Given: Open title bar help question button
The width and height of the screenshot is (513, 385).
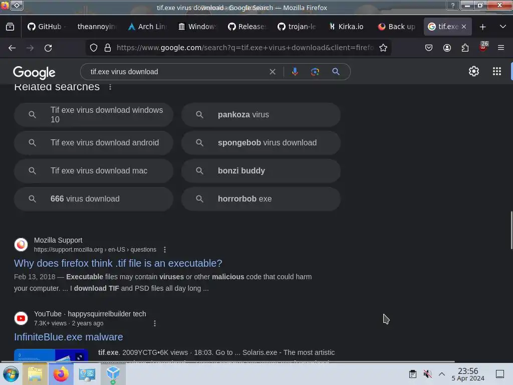Looking at the screenshot, I should tap(453, 6).
